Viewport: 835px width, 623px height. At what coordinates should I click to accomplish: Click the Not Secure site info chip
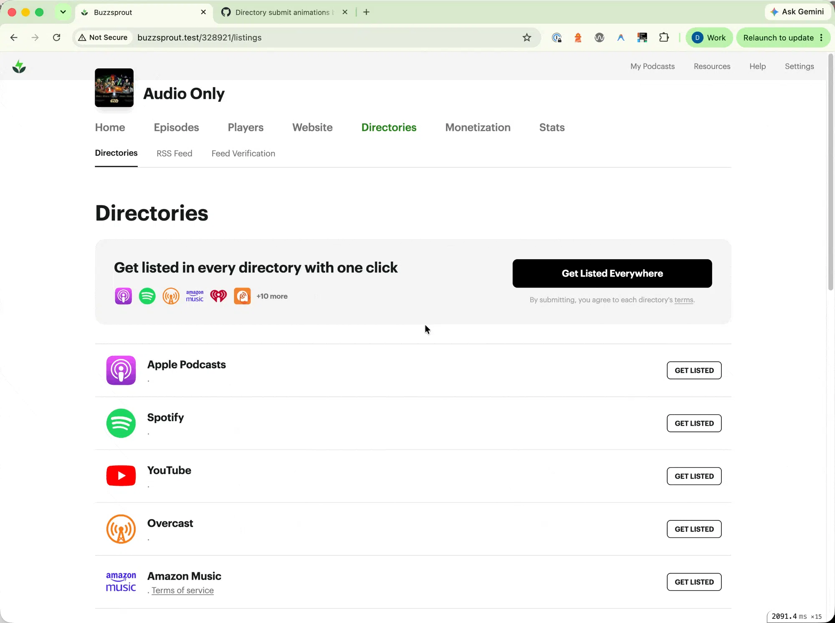coord(103,38)
